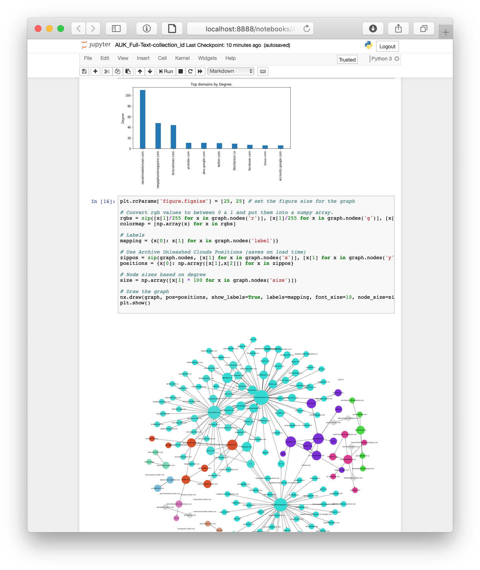Save the notebook with the floppy disk icon
480x570 pixels.
84,71
